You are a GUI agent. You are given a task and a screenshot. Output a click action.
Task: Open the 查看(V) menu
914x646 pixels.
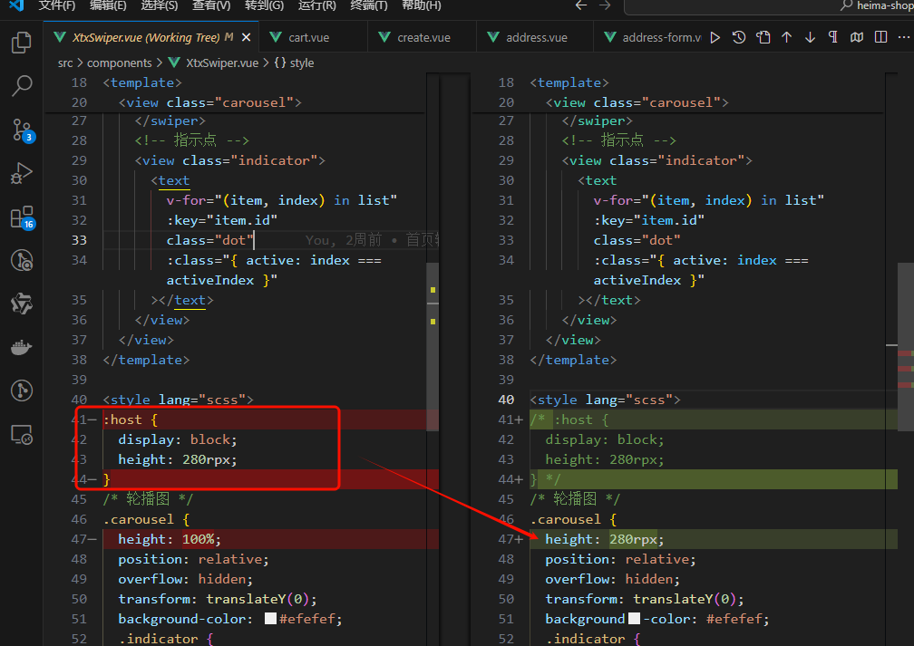point(211,5)
